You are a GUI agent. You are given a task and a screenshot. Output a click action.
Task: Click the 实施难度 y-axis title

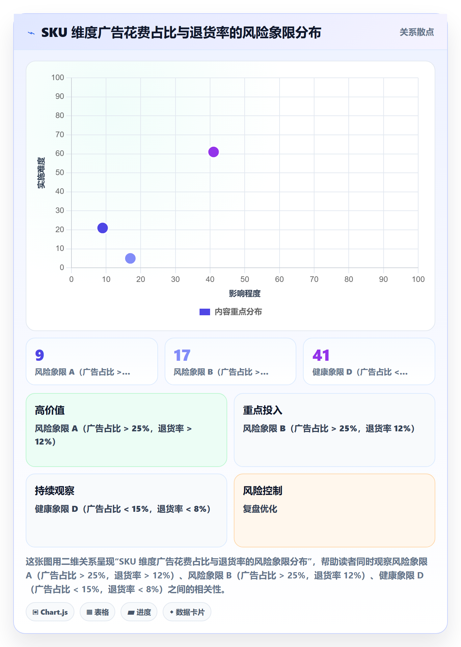41,173
